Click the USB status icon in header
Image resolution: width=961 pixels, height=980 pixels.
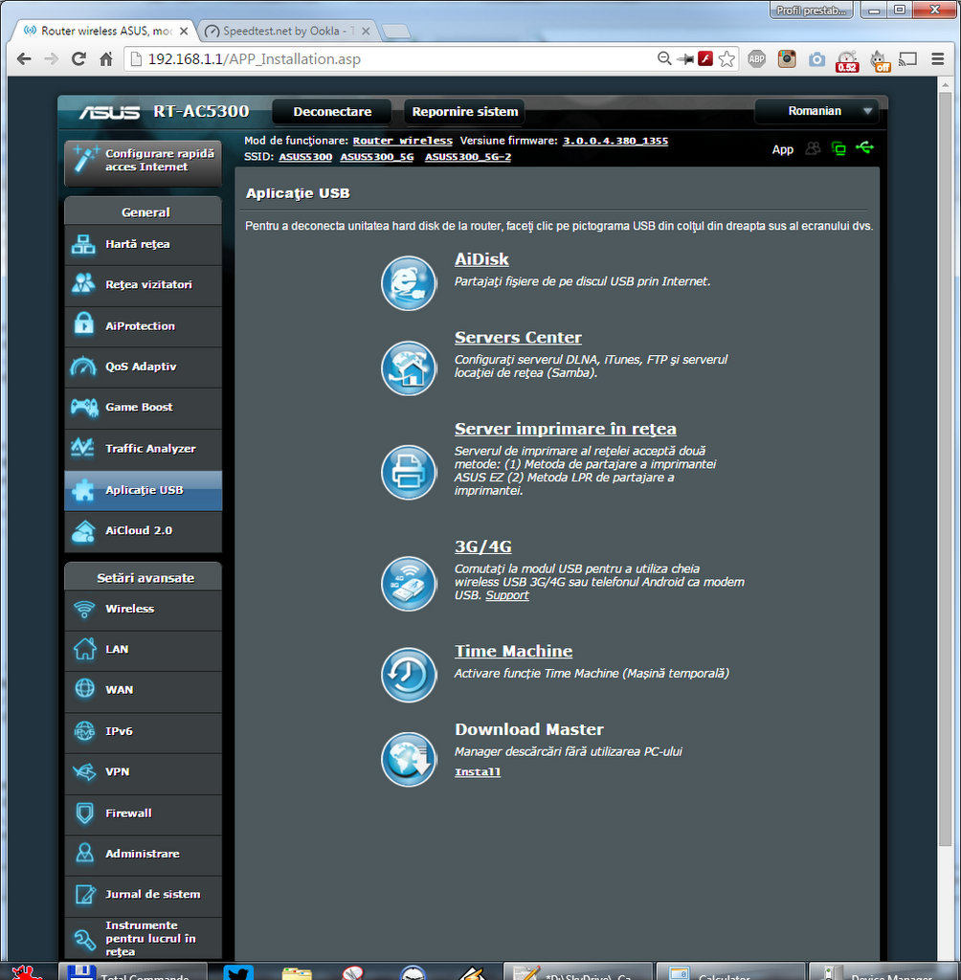[864, 148]
